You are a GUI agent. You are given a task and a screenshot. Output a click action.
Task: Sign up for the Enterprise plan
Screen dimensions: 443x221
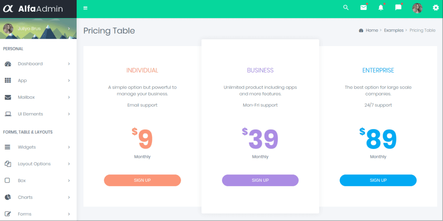coord(378,180)
